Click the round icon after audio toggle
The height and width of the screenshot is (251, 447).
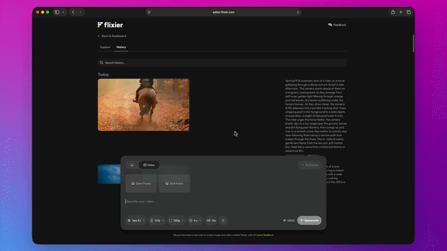point(223,220)
